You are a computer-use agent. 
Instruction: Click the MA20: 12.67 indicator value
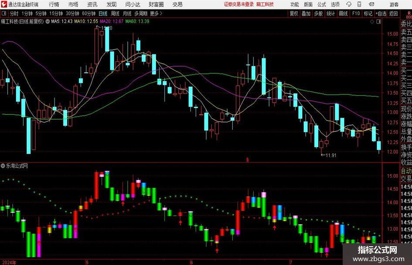click(112, 21)
